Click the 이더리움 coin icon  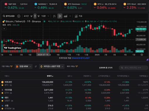(x=2, y=90)
